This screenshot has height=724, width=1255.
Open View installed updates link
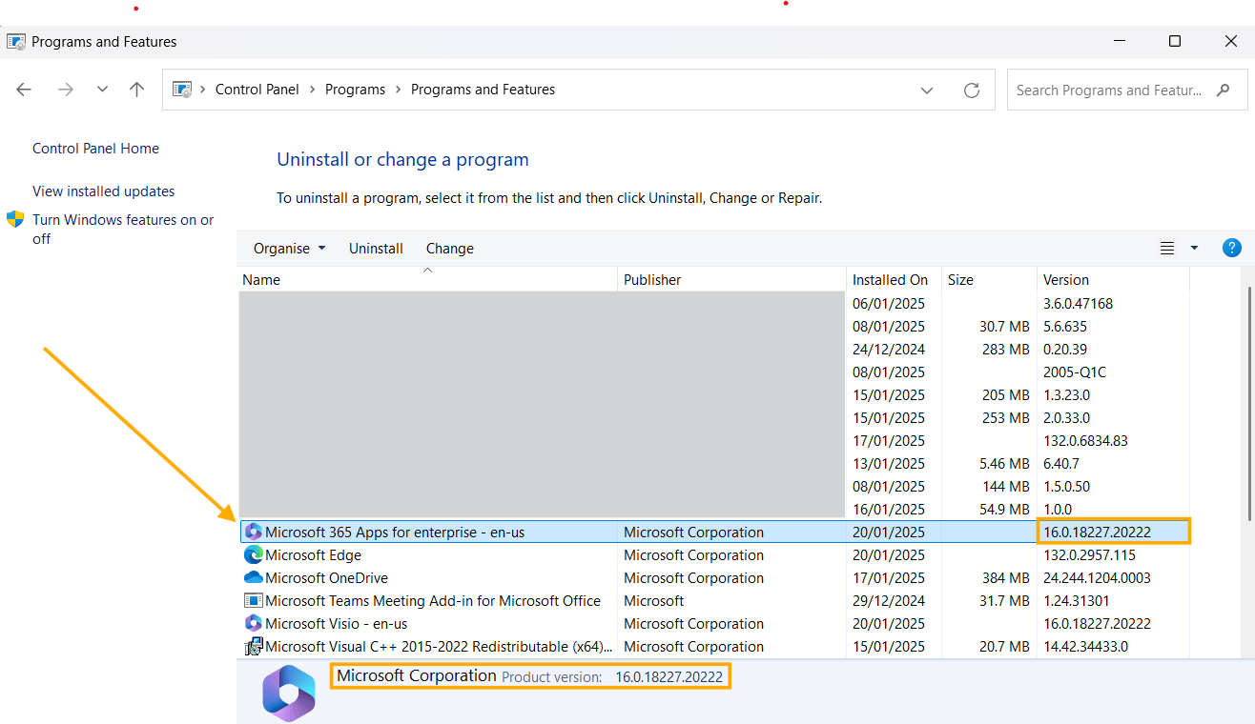click(x=103, y=191)
